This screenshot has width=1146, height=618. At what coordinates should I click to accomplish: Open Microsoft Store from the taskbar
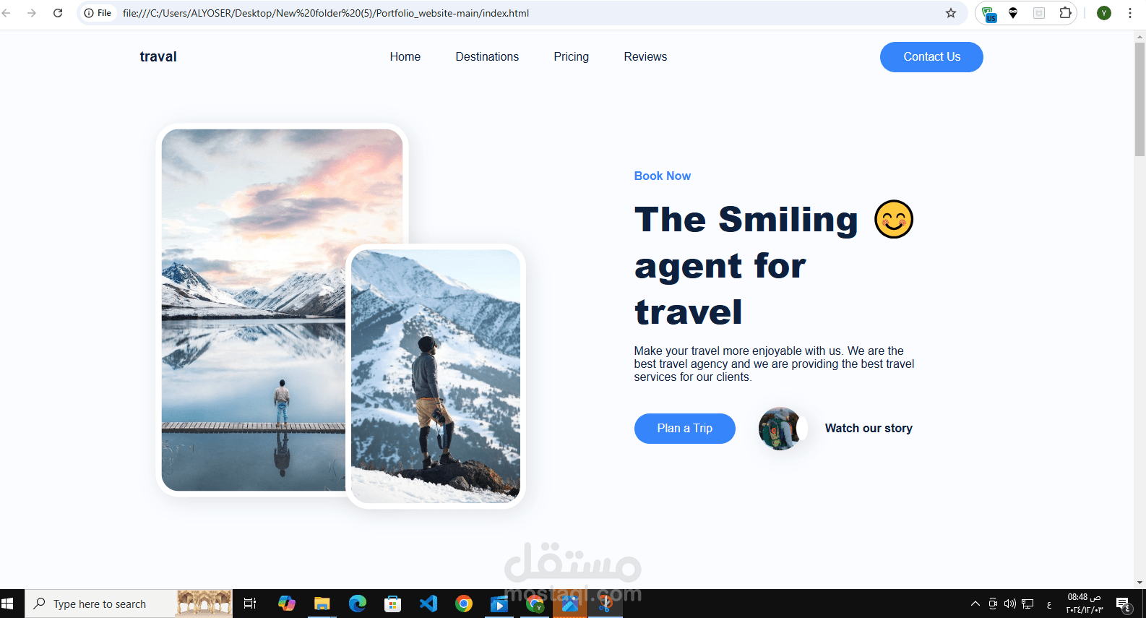tap(393, 604)
